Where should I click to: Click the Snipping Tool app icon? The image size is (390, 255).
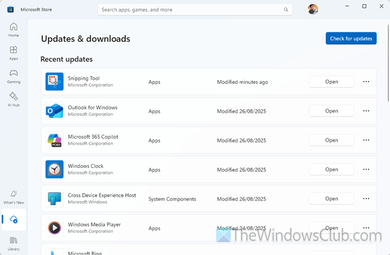coord(54,81)
